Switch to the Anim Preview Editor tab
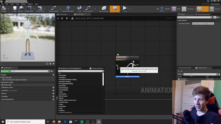This screenshot has width=221, height=124. pyautogui.click(x=185, y=68)
